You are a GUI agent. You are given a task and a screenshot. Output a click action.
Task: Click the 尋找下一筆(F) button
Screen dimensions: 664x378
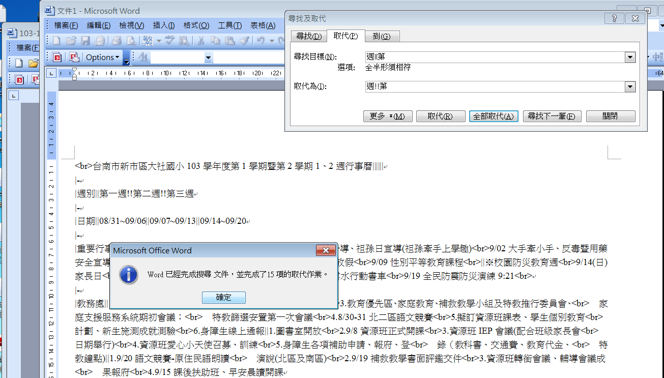click(x=552, y=117)
